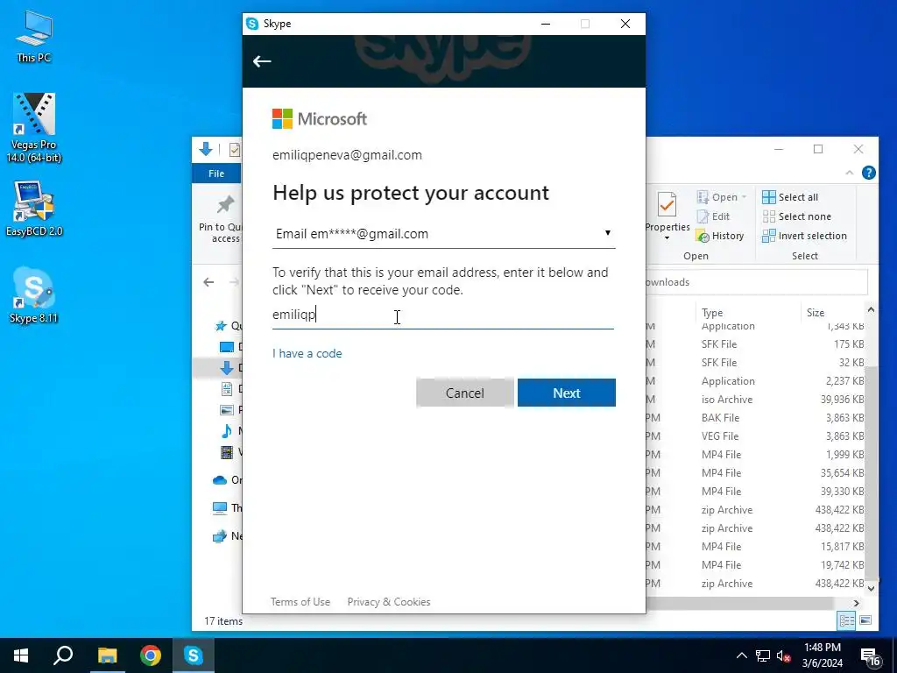The width and height of the screenshot is (897, 673).
Task: Select Skype 8.11 desktop shortcut
Action: 34,295
